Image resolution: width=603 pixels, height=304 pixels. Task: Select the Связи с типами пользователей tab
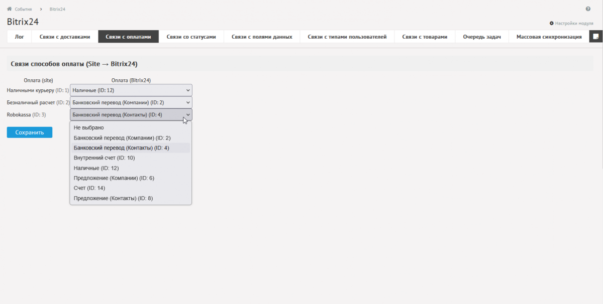347,37
